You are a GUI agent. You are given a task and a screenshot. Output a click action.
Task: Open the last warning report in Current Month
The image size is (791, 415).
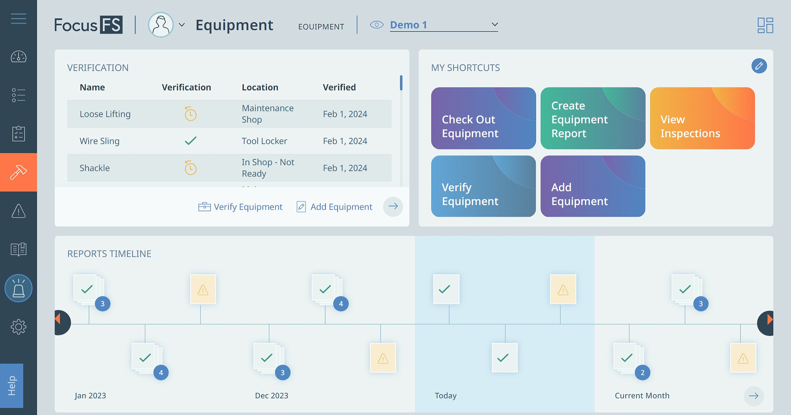743,358
